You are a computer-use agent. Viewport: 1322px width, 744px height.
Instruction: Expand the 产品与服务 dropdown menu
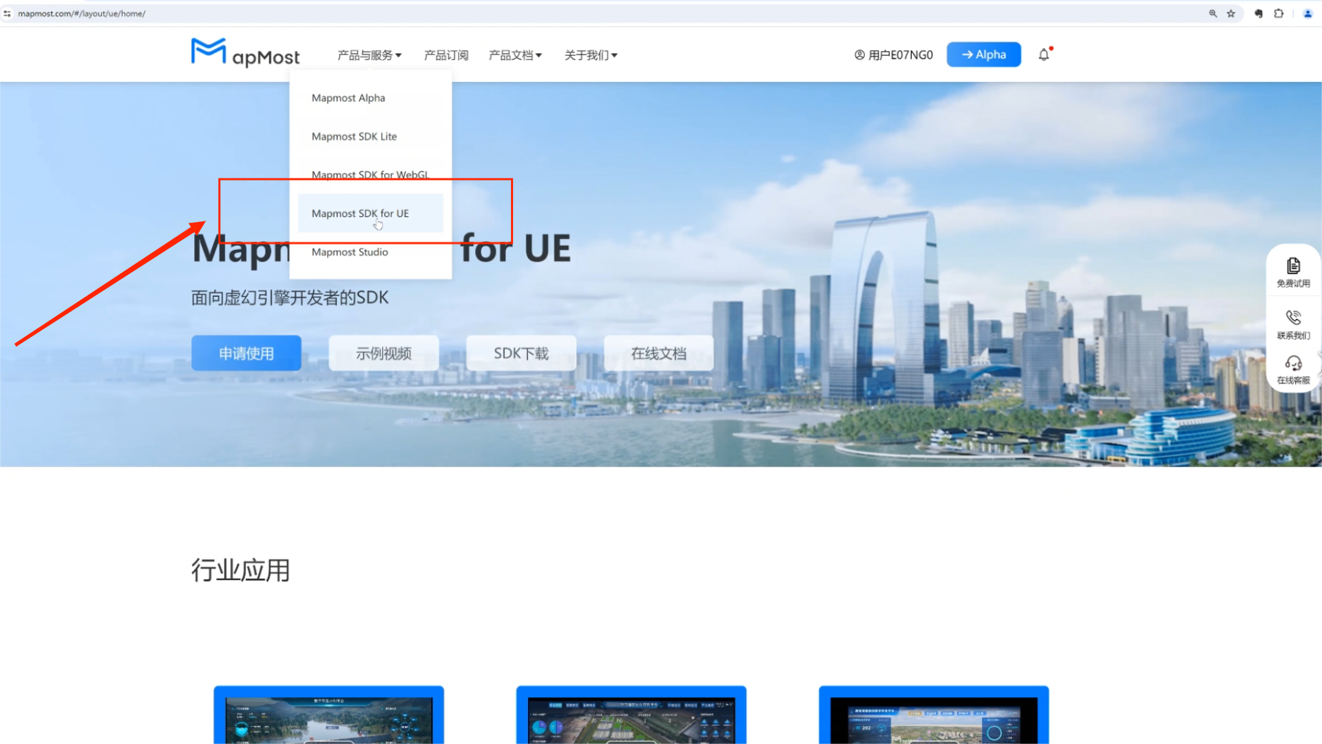[369, 55]
